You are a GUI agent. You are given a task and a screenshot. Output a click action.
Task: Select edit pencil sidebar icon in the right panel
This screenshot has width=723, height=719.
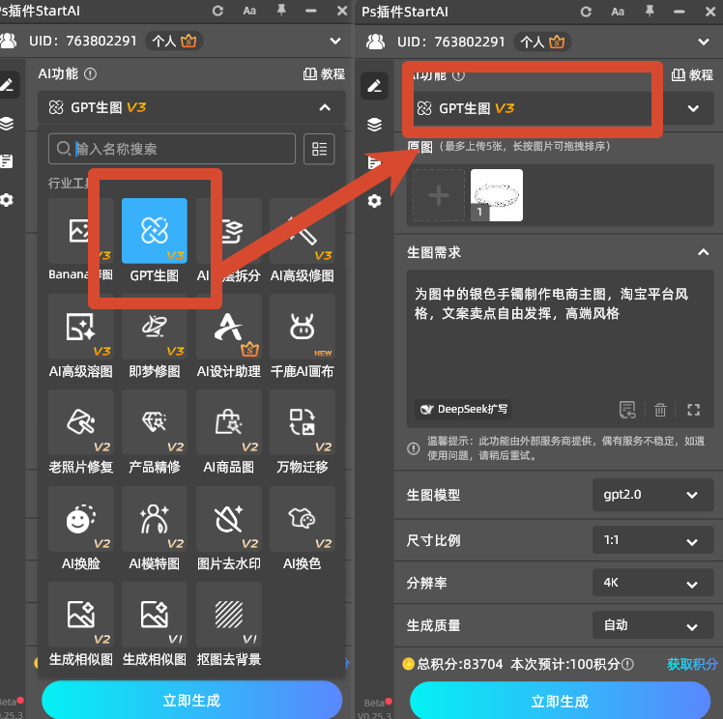[374, 86]
